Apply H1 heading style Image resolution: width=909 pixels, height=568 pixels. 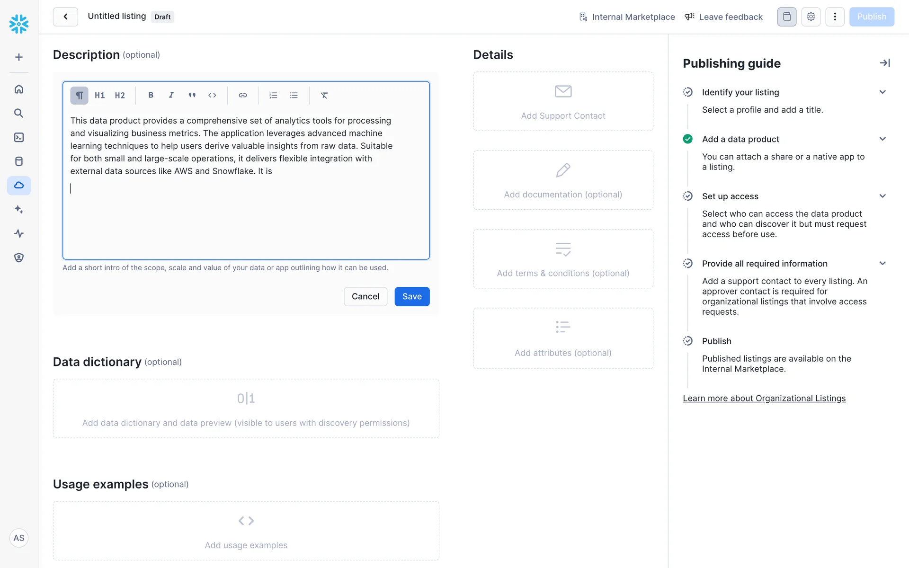99,95
